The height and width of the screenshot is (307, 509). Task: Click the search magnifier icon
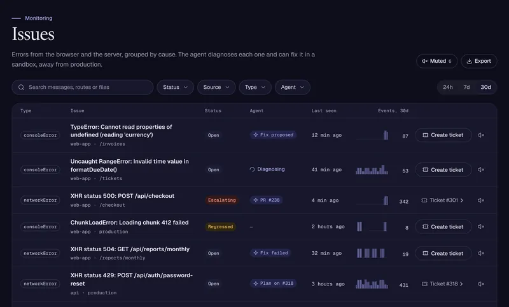(x=21, y=88)
